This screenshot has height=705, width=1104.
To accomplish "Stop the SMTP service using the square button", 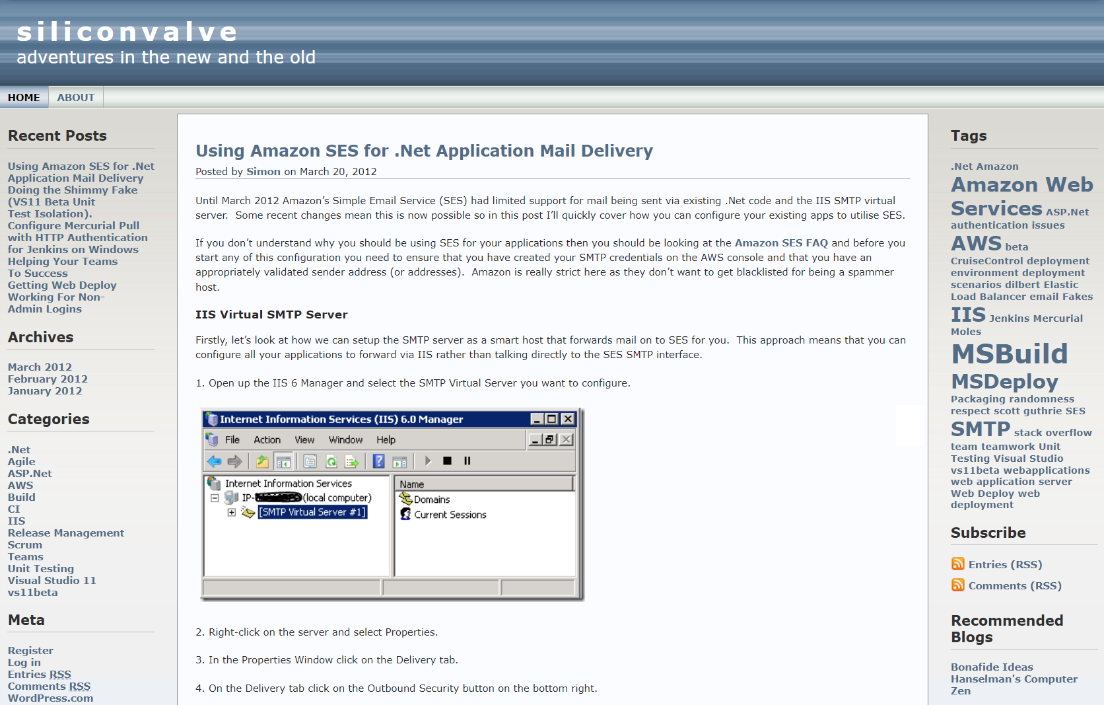I will pos(448,461).
